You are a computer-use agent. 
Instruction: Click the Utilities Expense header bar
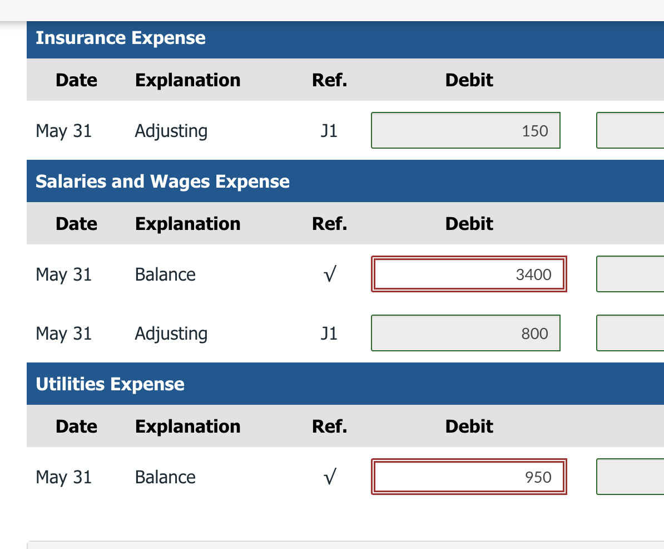[110, 384]
